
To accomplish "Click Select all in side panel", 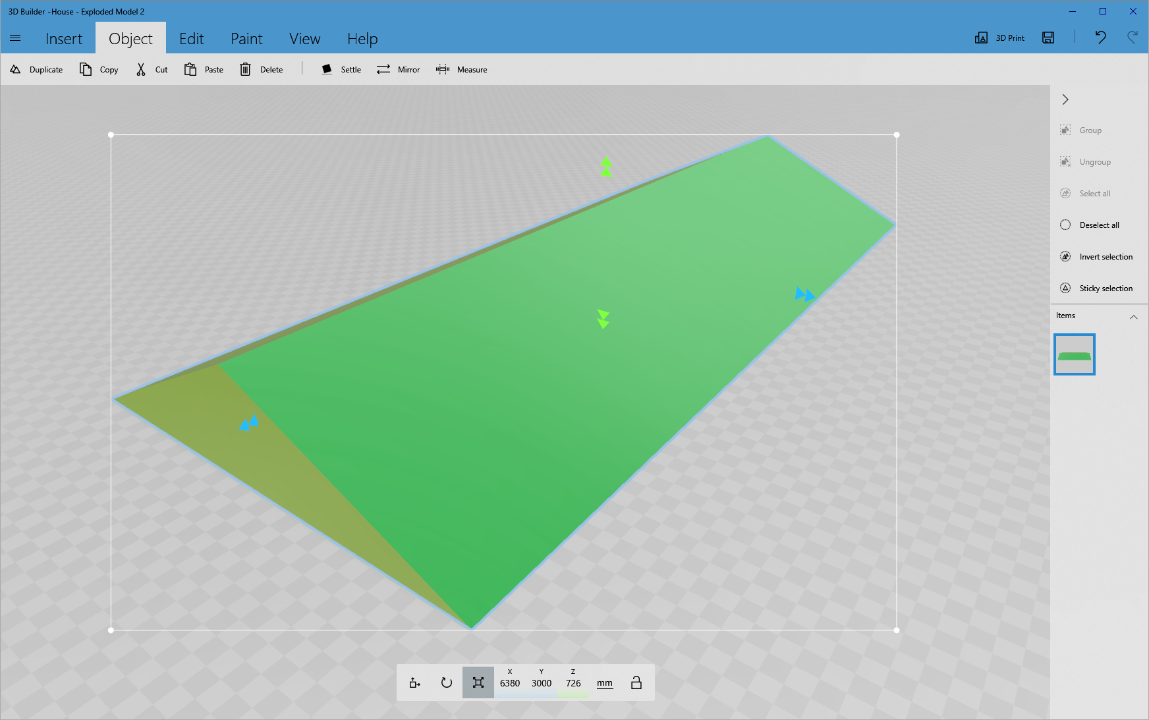I will [x=1086, y=194].
